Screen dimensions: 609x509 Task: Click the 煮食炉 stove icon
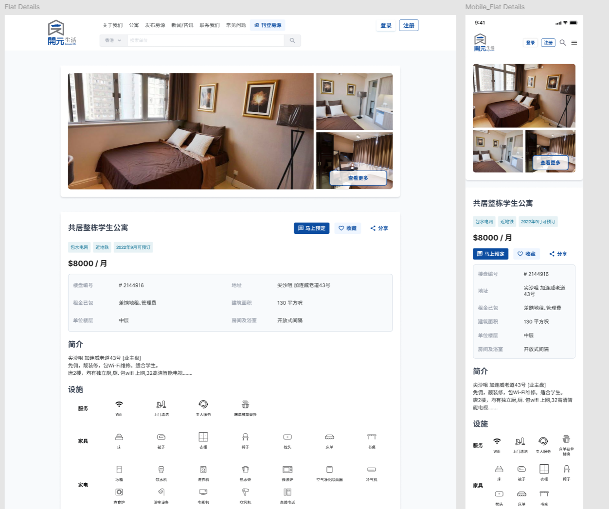119,492
